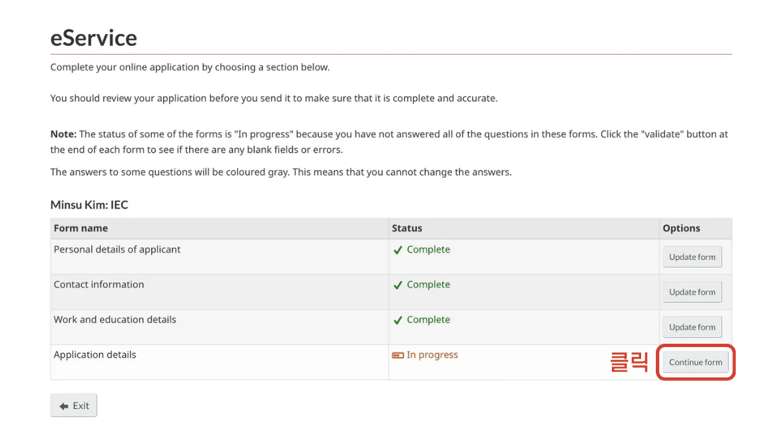Click the red 클릭 annotation text
Viewport: 769px width, 433px height.
coord(629,362)
